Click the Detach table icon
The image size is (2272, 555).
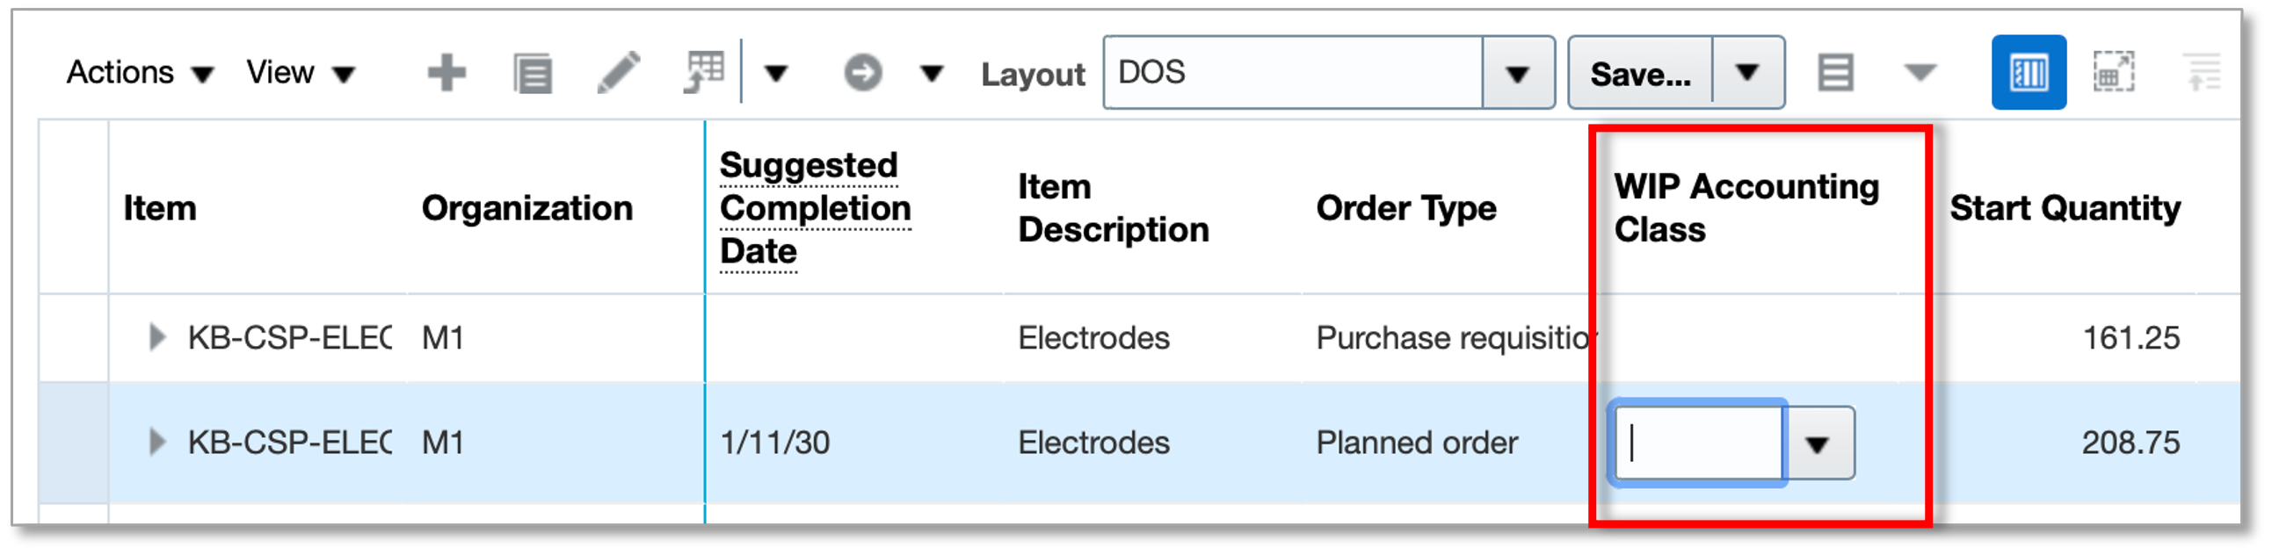tap(2114, 73)
